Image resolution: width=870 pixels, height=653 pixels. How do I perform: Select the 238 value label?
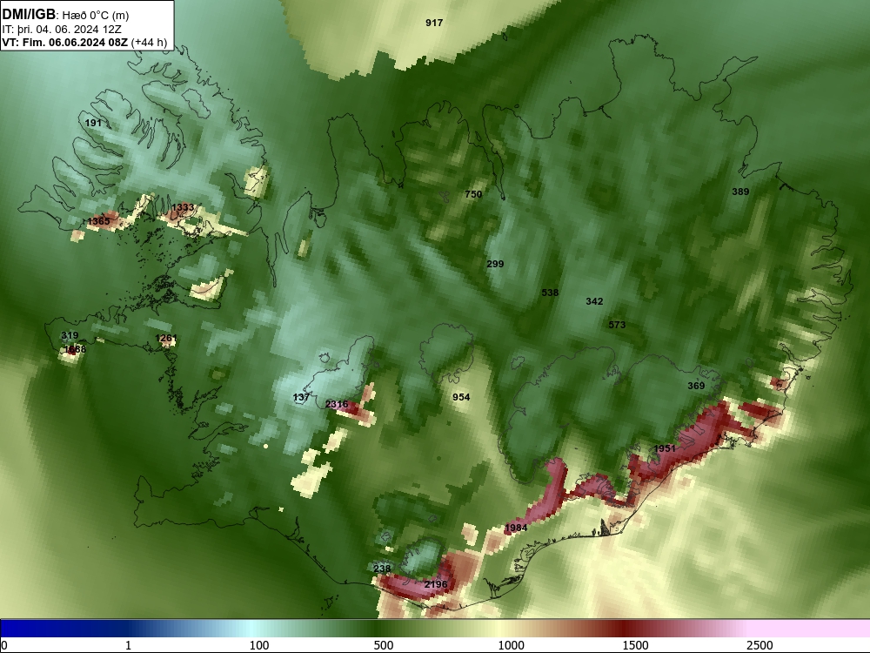[382, 569]
